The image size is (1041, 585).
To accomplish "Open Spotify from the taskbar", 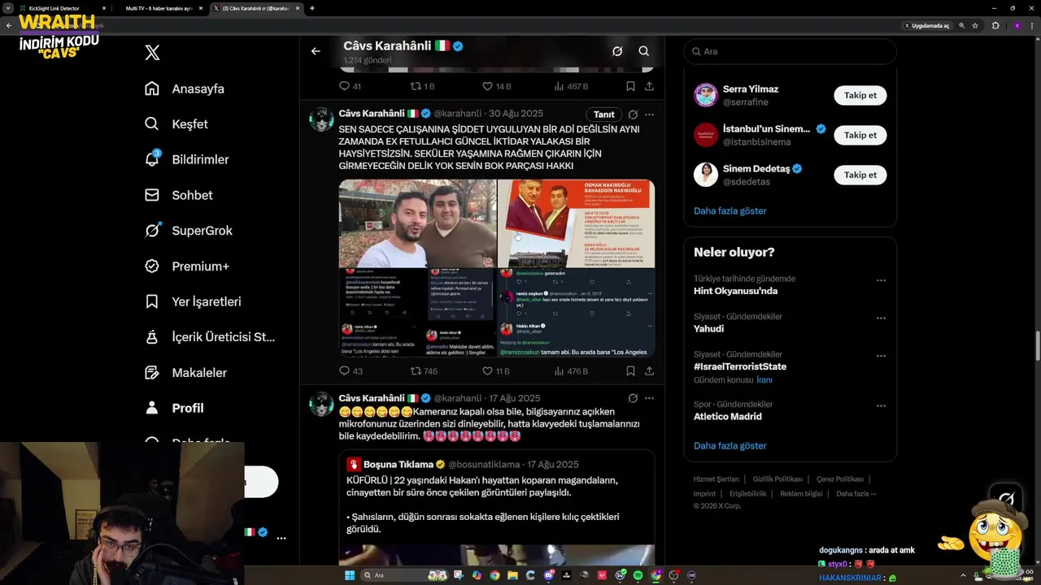I will (x=638, y=575).
